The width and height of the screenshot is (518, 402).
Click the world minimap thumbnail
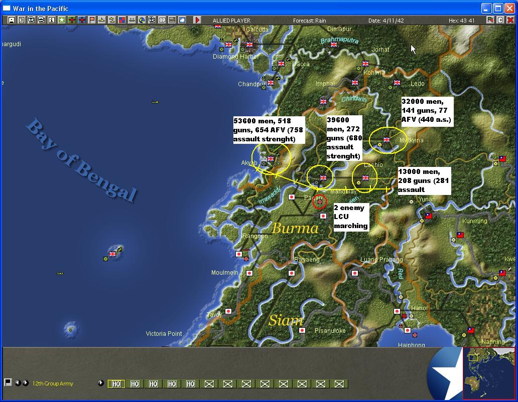[x=488, y=373]
